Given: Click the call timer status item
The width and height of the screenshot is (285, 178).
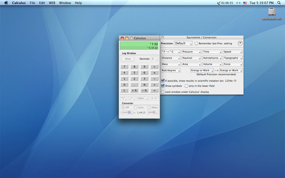Looking at the screenshot, I should [x=225, y=3].
